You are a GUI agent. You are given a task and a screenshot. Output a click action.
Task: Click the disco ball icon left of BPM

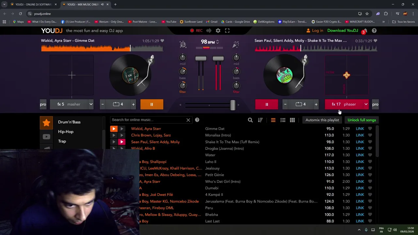(183, 45)
